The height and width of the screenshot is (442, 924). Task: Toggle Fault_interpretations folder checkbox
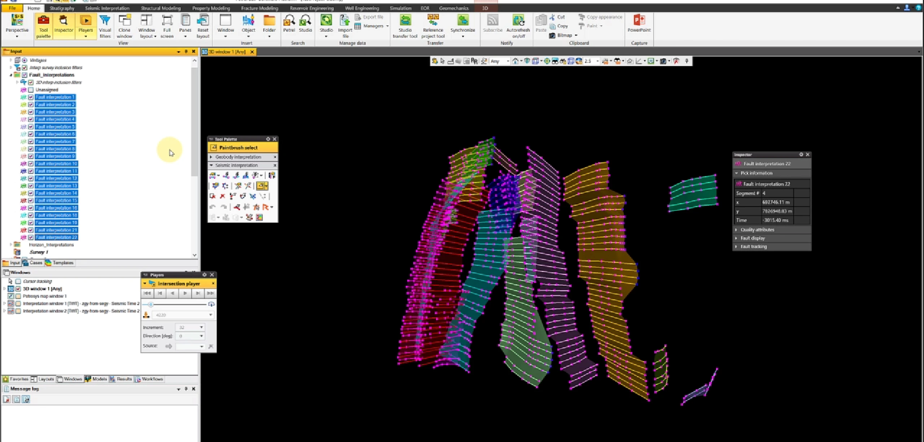(x=25, y=75)
